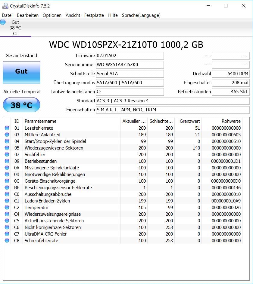Select the UltraDMA-CRC-Fehler parameter name
The image size is (253, 284).
pyautogui.click(x=46, y=234)
